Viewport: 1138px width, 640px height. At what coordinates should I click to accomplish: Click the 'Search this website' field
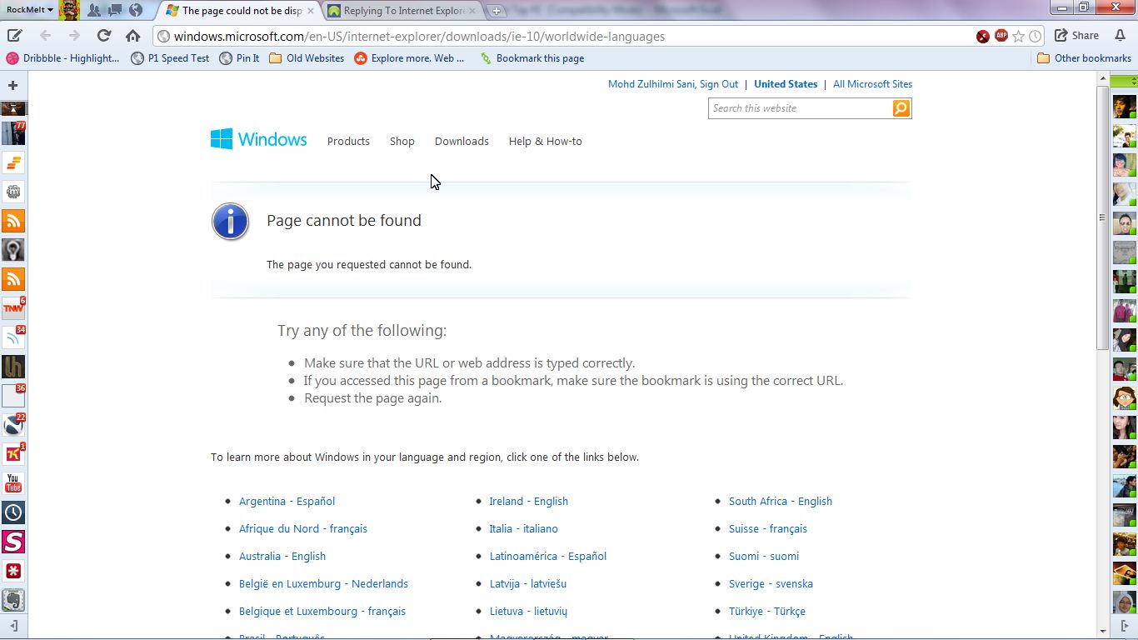[800, 108]
